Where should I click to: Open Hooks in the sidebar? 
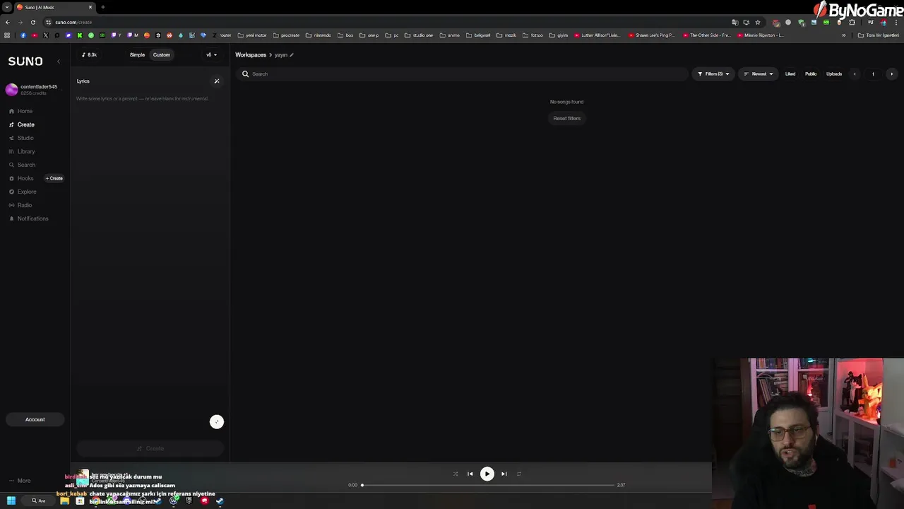(x=21, y=178)
